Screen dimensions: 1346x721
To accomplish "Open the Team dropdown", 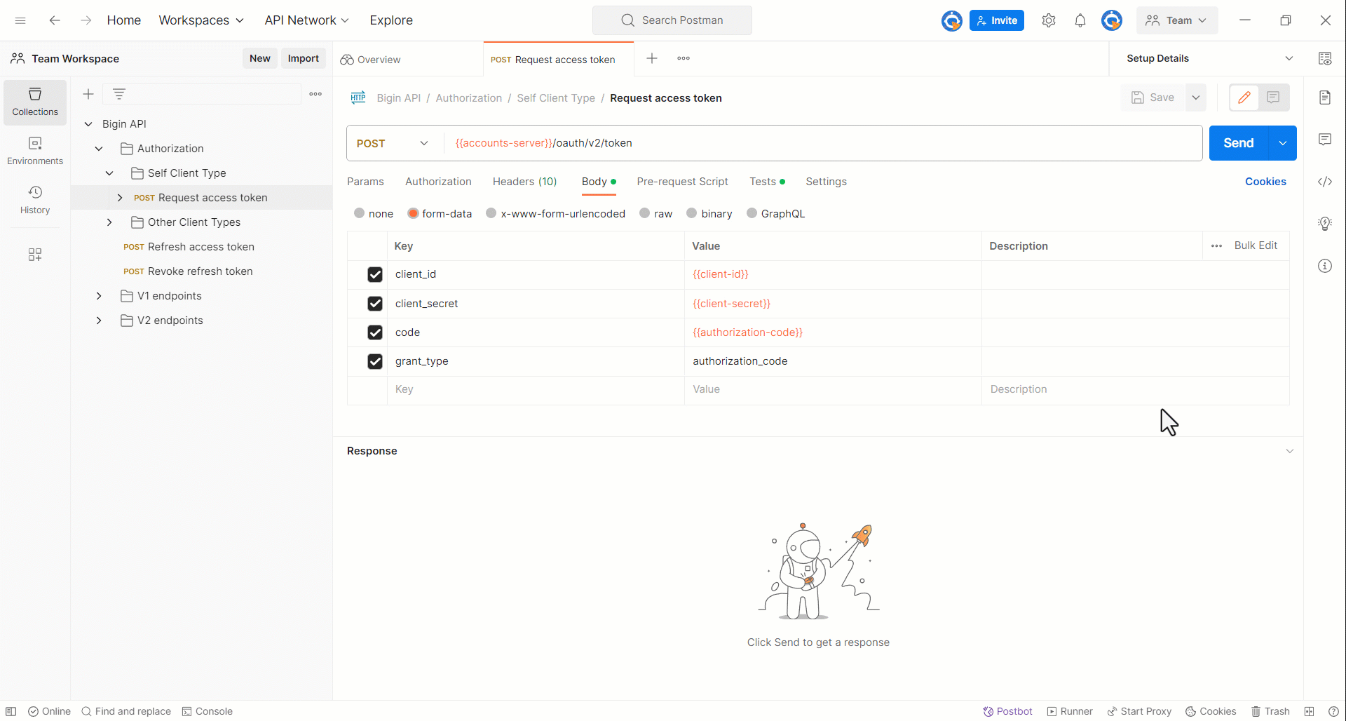I will pos(1177,20).
